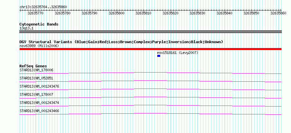
Task: Click ruler position 32635790
Action: click(90, 13)
